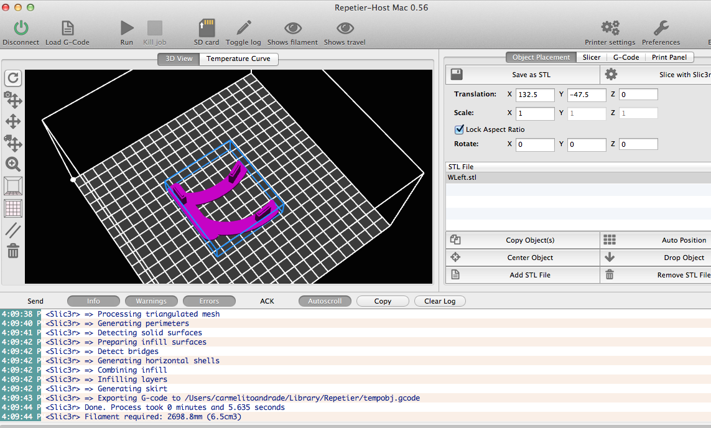
Task: Click the Kill job stop icon
Action: pyautogui.click(x=155, y=28)
